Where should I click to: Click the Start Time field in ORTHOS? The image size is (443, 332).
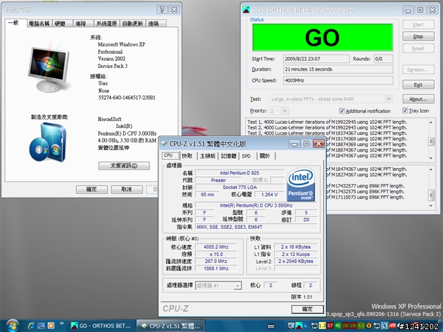(316, 59)
